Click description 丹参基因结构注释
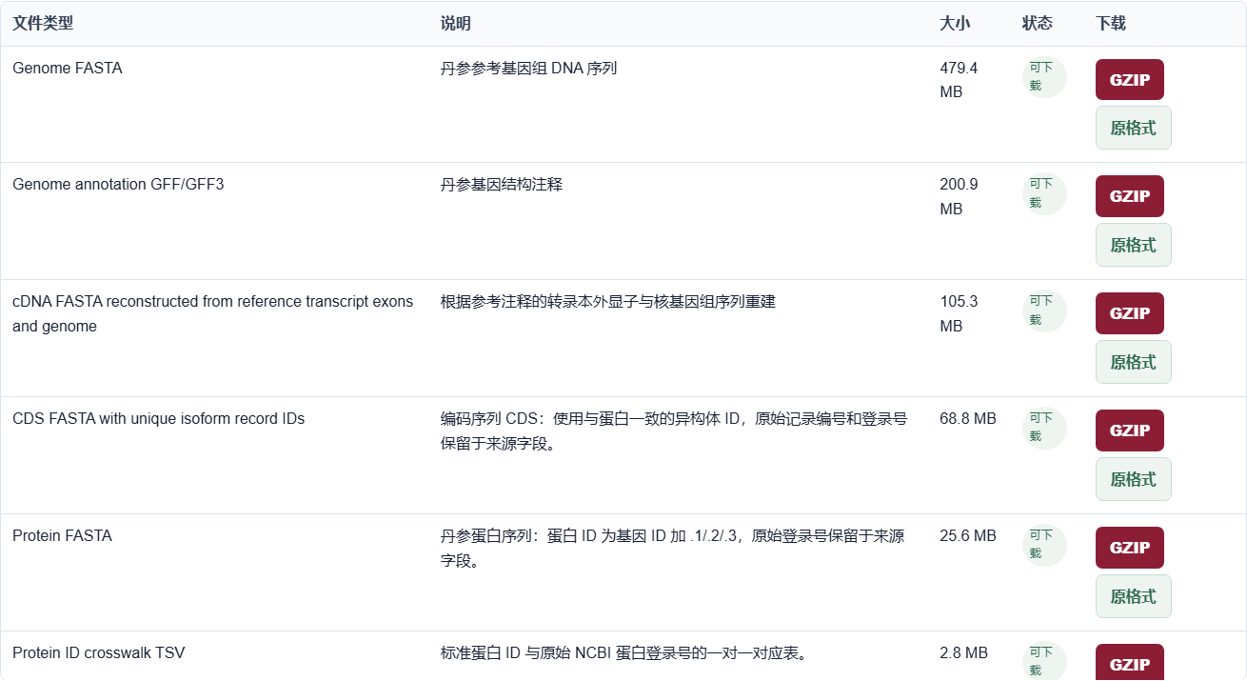Viewport: 1247px width, 681px height. tap(502, 185)
